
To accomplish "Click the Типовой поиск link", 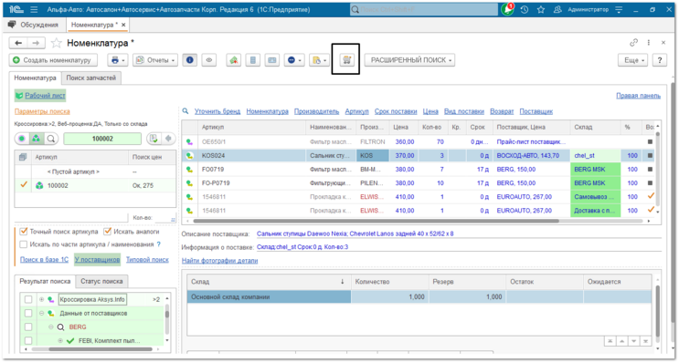I will coord(147,259).
